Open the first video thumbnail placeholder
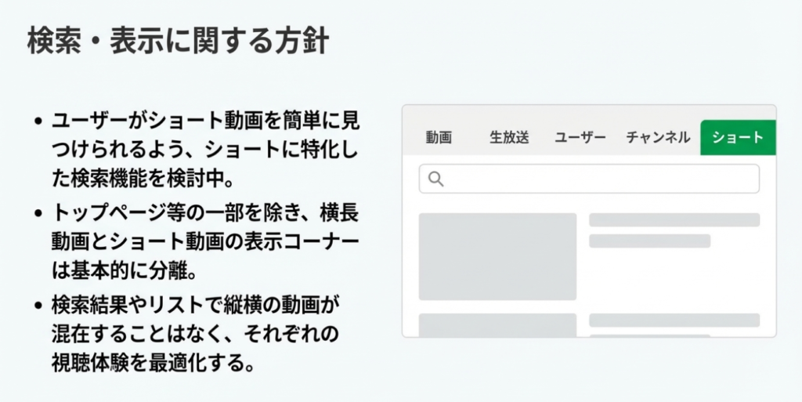This screenshot has width=802, height=402. 497,256
